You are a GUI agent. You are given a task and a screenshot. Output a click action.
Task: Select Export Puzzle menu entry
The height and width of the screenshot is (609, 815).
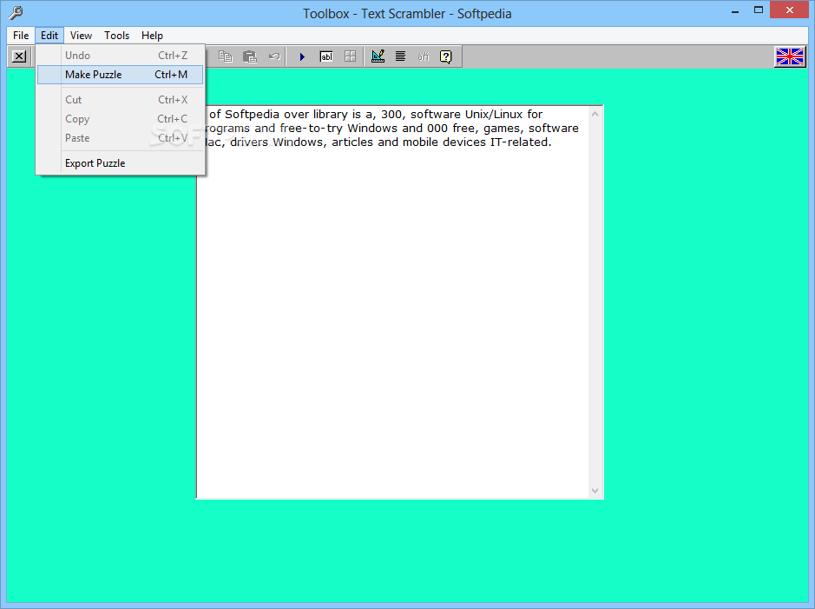120,163
